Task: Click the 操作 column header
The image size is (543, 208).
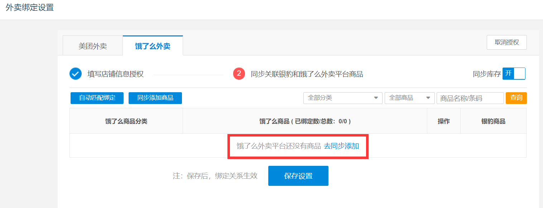Action: point(443,121)
